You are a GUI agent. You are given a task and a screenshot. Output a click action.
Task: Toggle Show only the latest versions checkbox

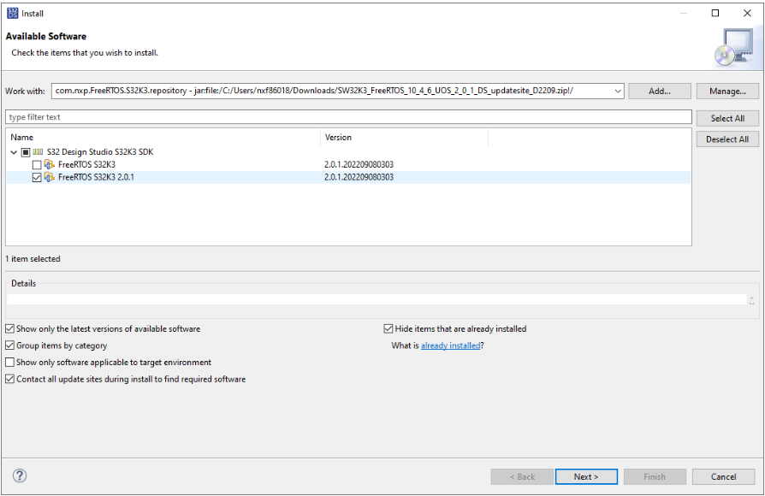[9, 328]
